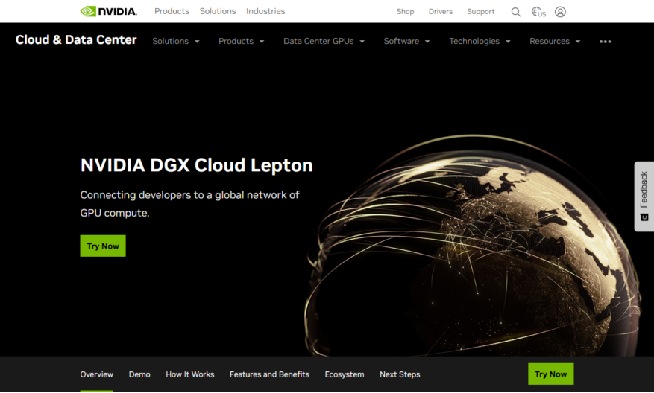This screenshot has width=654, height=393.
Task: Expand the Cloud Products dropdown
Action: (x=242, y=41)
